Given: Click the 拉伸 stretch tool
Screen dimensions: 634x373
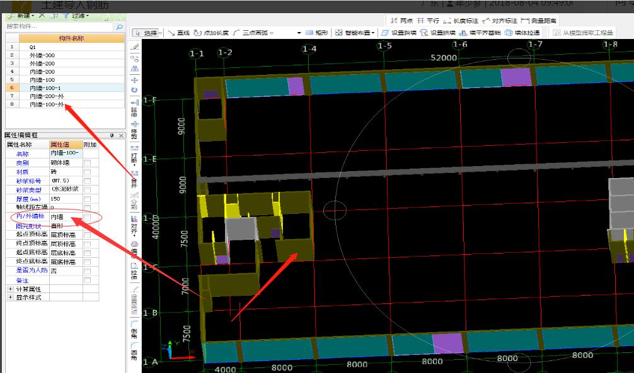Looking at the screenshot, I should click(134, 271).
